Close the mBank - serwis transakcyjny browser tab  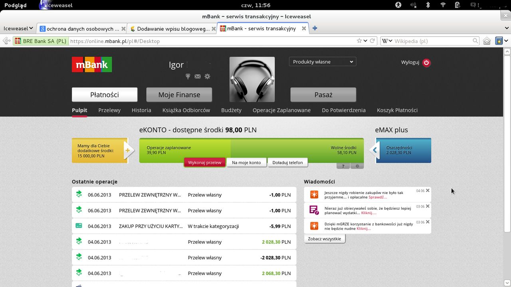(304, 29)
